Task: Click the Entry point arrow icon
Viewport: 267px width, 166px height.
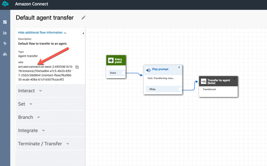Action: [110, 61]
